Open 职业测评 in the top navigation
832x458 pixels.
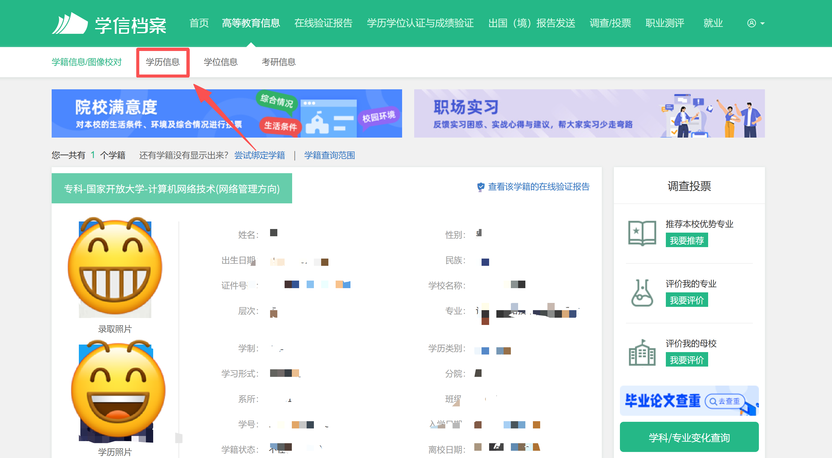click(665, 23)
